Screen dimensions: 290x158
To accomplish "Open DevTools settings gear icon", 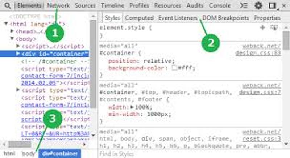I will 258,5.
